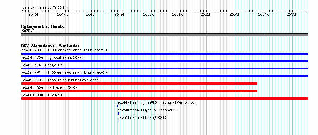
Task: Open nsv4491552 (gnomADStructuralVariants) label
Action: 156,102
